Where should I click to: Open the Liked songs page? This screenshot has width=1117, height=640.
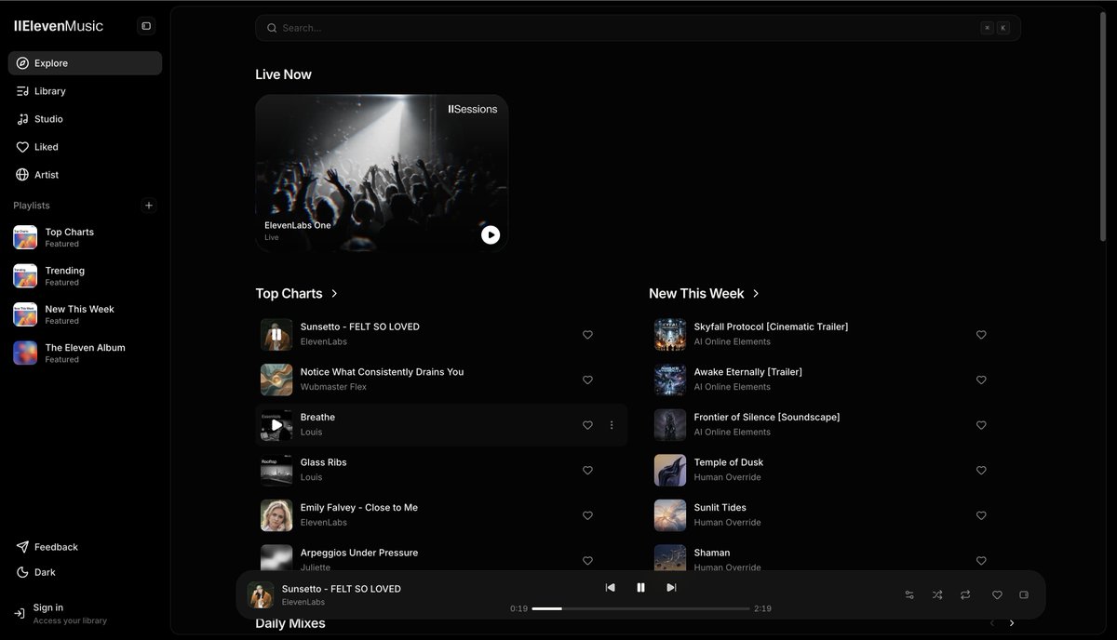85,147
